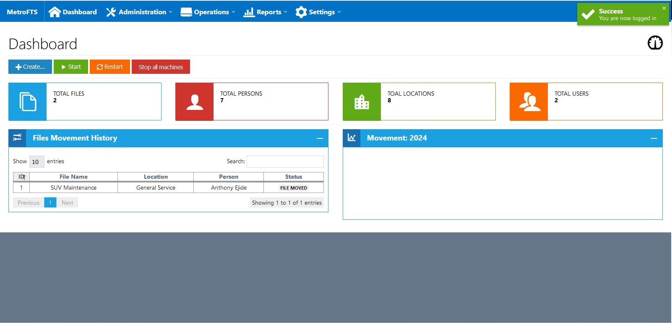Viewport: 672px width, 323px height.
Task: Click the Start button
Action: [x=71, y=67]
